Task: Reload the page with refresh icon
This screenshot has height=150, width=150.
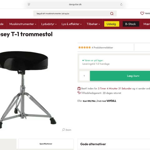Action: (121, 4)
